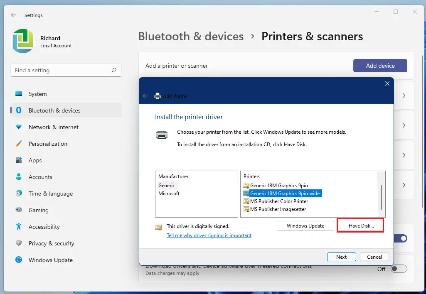Open Time & language settings
The height and width of the screenshot is (294, 426).
click(66, 193)
